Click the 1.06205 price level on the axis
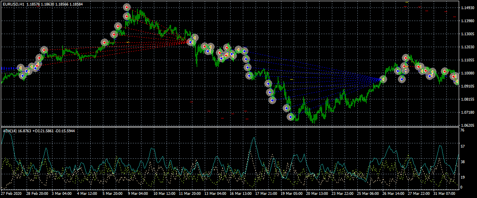477x198 pixels. pyautogui.click(x=466, y=126)
